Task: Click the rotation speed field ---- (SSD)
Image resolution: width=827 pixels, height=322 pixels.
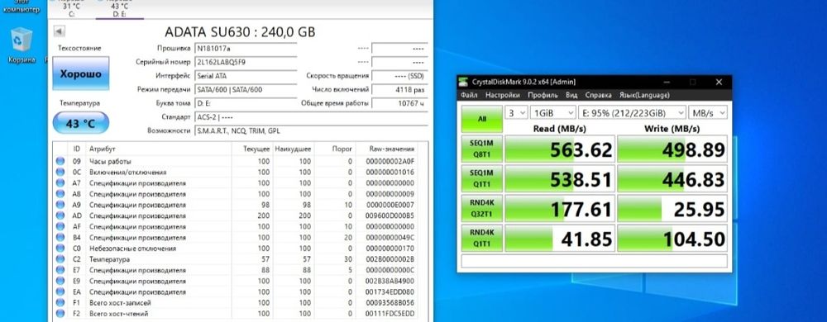Action: pos(399,76)
